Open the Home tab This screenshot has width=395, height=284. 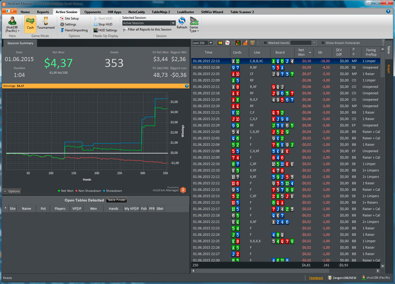(25, 12)
